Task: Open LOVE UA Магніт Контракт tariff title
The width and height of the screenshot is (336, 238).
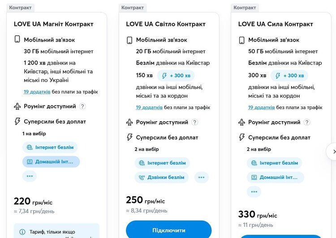Action: tap(54, 24)
